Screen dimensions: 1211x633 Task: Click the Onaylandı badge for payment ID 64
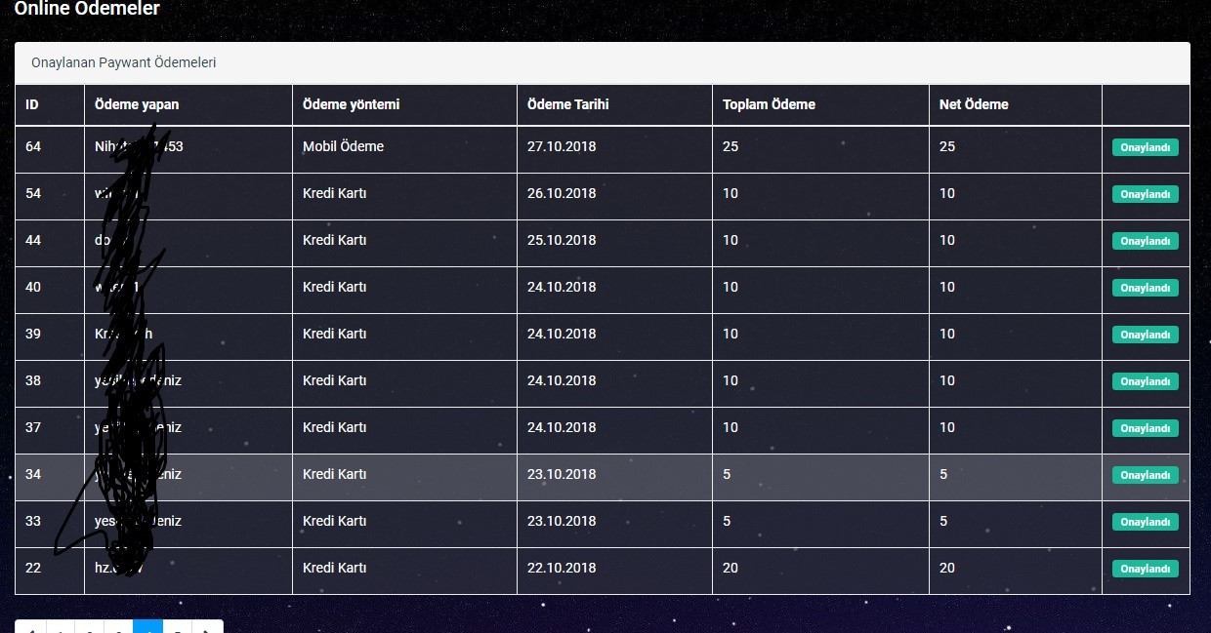(1145, 147)
